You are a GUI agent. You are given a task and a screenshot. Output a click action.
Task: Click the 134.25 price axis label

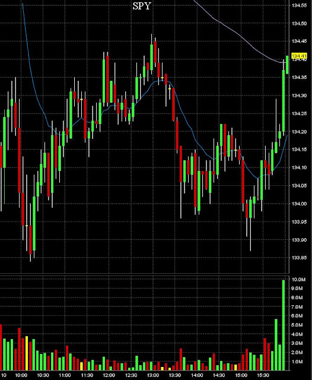coord(299,113)
